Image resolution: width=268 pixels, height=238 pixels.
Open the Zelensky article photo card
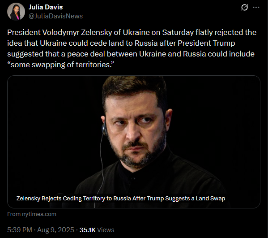[x=134, y=142]
